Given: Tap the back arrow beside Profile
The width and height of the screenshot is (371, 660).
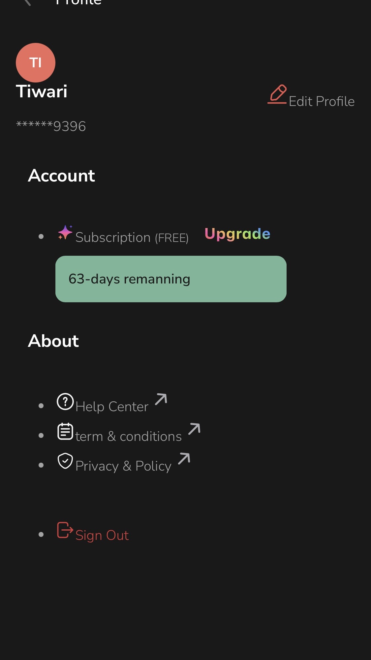Looking at the screenshot, I should point(28,3).
